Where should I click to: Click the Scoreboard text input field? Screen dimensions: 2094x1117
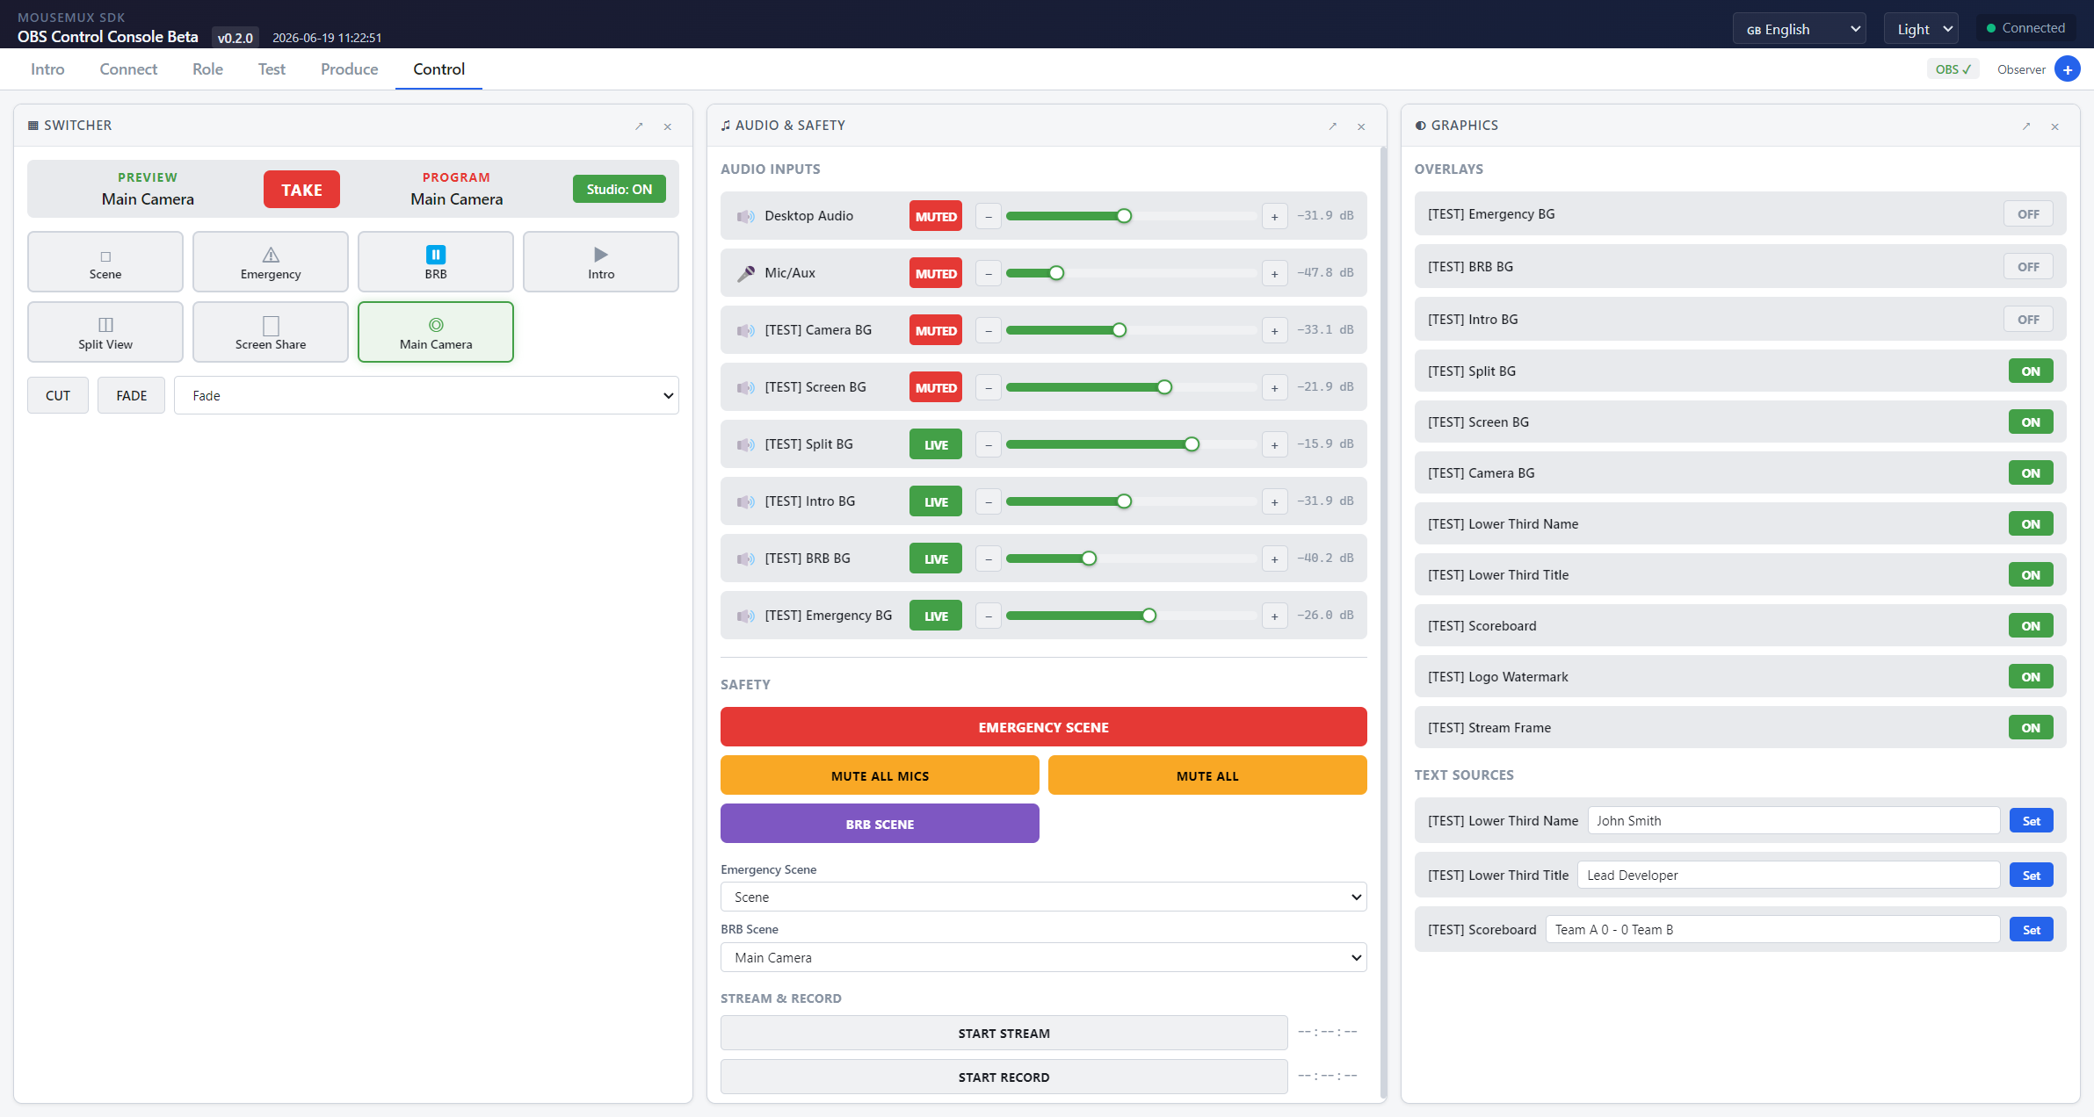pos(1772,930)
